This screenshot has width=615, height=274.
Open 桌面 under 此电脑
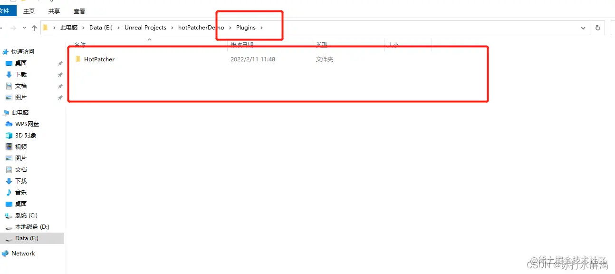point(21,204)
